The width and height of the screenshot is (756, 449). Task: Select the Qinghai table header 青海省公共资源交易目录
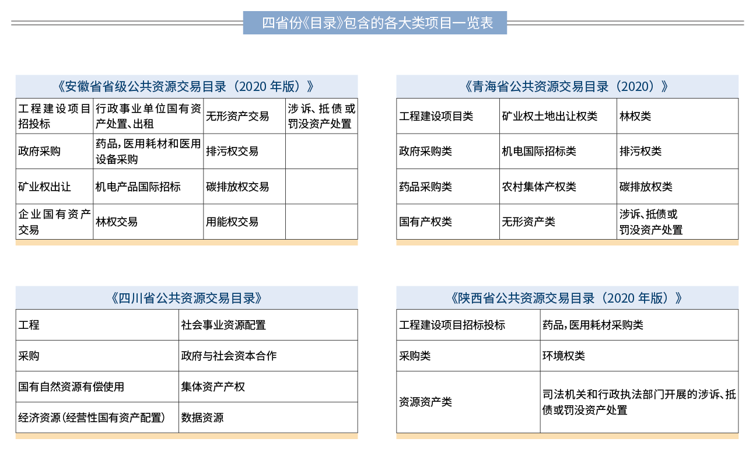coord(567,87)
